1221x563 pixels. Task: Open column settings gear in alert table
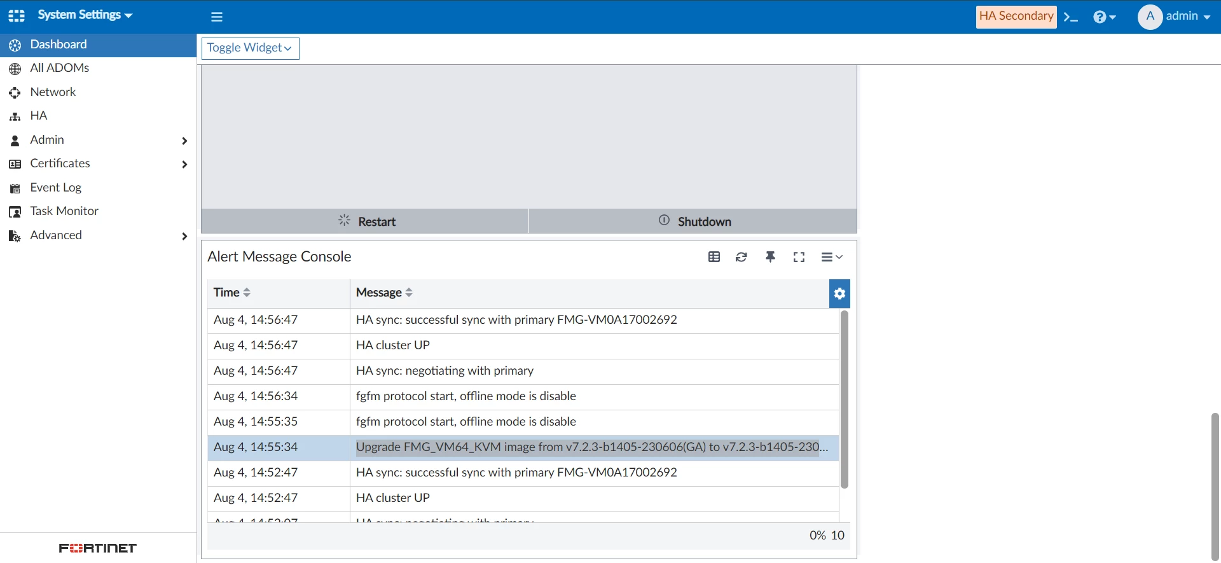840,294
